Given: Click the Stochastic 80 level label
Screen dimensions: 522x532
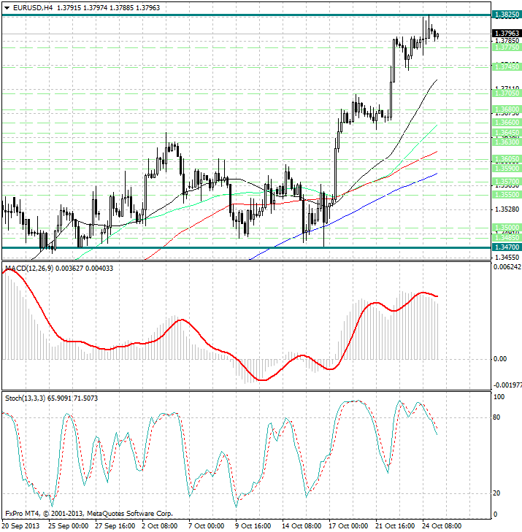Looking at the screenshot, I should click(496, 417).
